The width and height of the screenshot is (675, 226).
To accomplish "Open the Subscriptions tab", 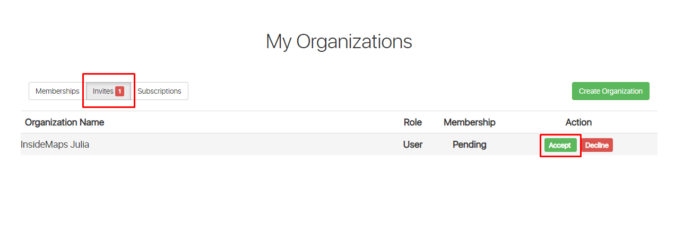I will (x=159, y=91).
